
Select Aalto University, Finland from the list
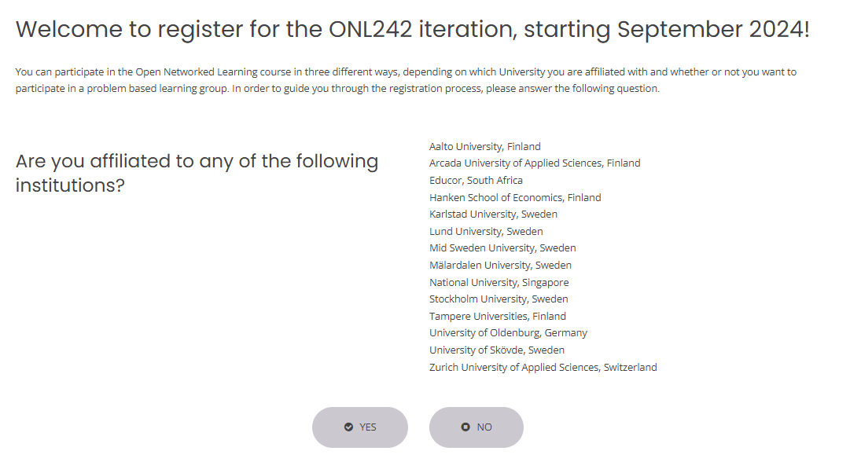tap(484, 146)
